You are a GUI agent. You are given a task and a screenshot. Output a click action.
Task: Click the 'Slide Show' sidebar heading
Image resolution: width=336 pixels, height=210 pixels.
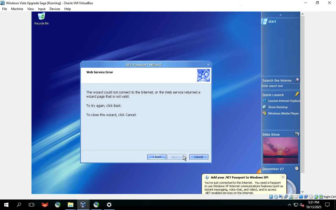[x=271, y=135]
